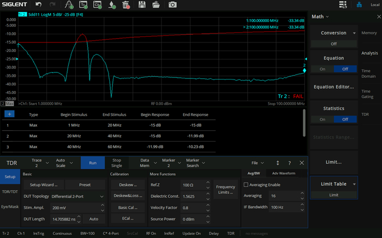
Task: Select the Eye/Mask side tab
Action: pos(10,206)
